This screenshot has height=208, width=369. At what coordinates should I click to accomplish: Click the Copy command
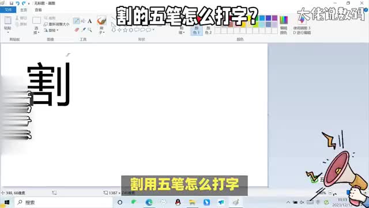(x=21, y=24)
